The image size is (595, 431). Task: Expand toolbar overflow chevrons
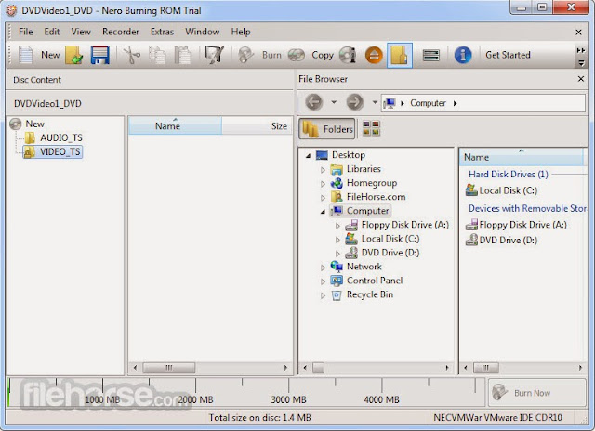click(580, 50)
